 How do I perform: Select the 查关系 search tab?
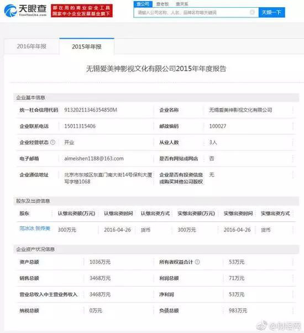pyautogui.click(x=182, y=4)
